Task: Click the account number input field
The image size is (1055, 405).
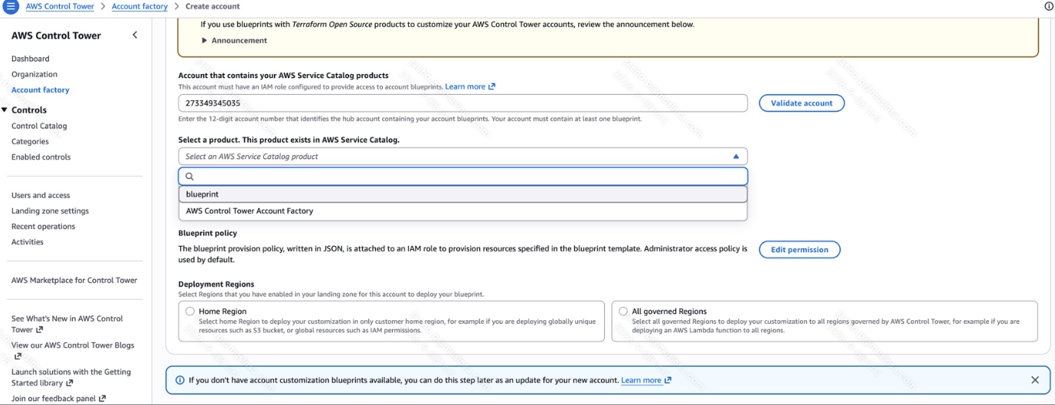Action: tap(462, 103)
